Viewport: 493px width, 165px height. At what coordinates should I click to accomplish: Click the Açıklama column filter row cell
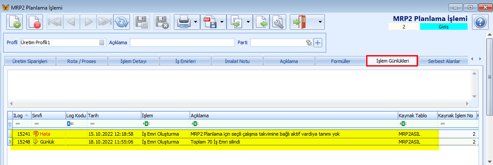(294, 123)
